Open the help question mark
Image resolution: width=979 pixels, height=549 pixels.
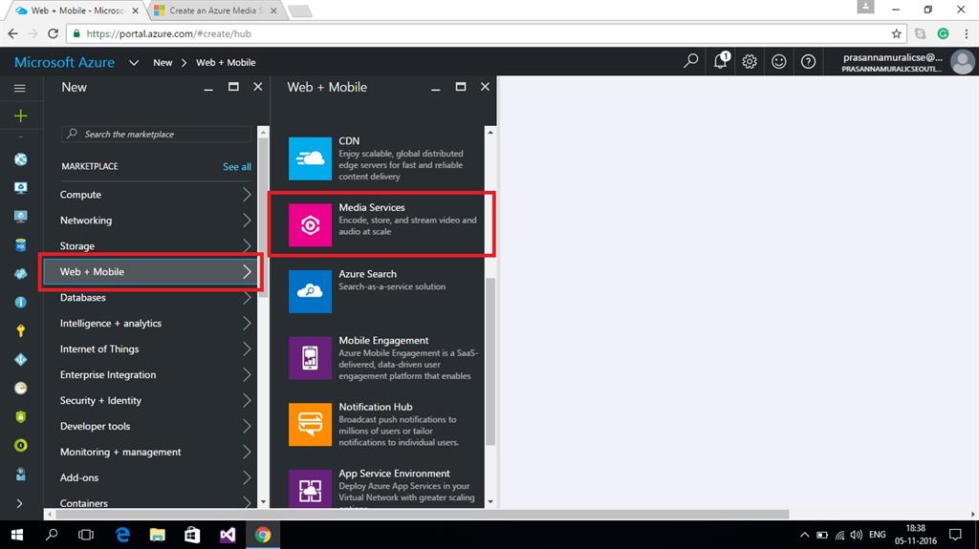click(x=808, y=61)
